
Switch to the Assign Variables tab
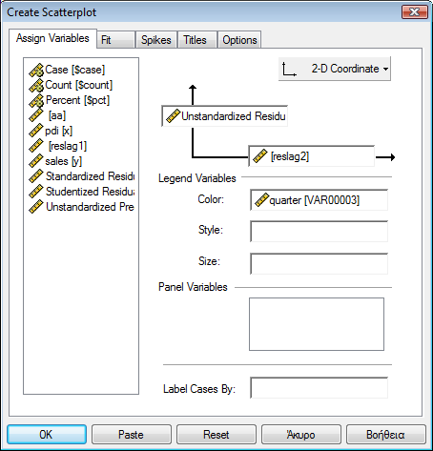click(52, 38)
